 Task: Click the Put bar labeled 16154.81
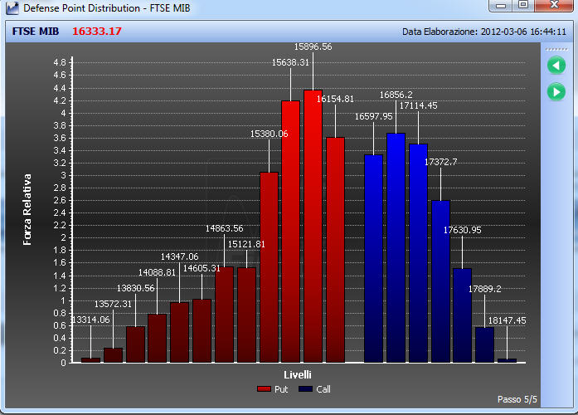[336, 250]
